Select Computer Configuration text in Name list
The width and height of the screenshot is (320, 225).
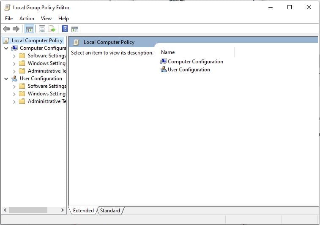pyautogui.click(x=195, y=62)
